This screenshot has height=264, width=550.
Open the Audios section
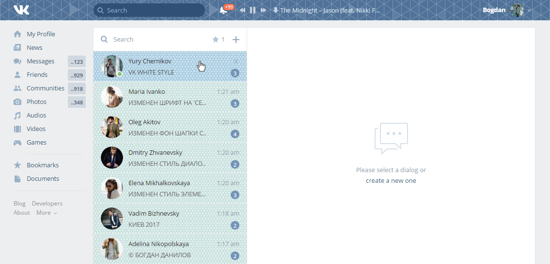coord(36,115)
